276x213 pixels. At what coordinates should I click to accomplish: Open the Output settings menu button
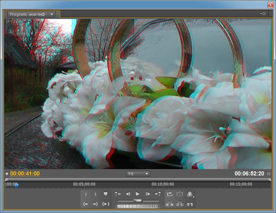tap(190, 194)
